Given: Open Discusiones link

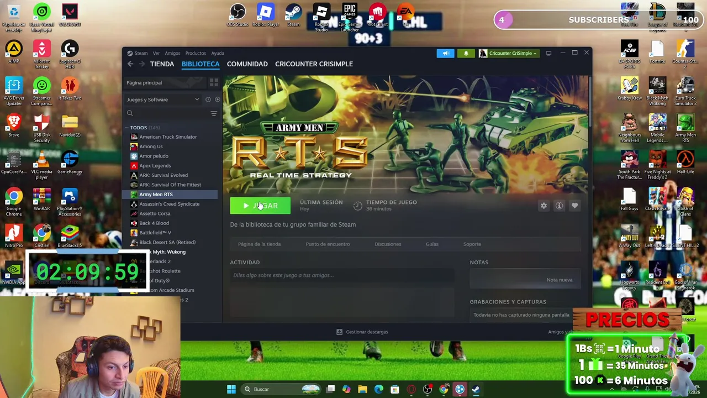Looking at the screenshot, I should (x=388, y=244).
